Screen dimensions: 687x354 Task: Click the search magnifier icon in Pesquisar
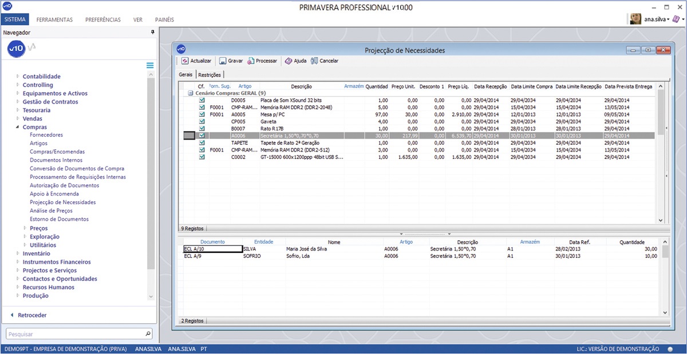point(148,333)
